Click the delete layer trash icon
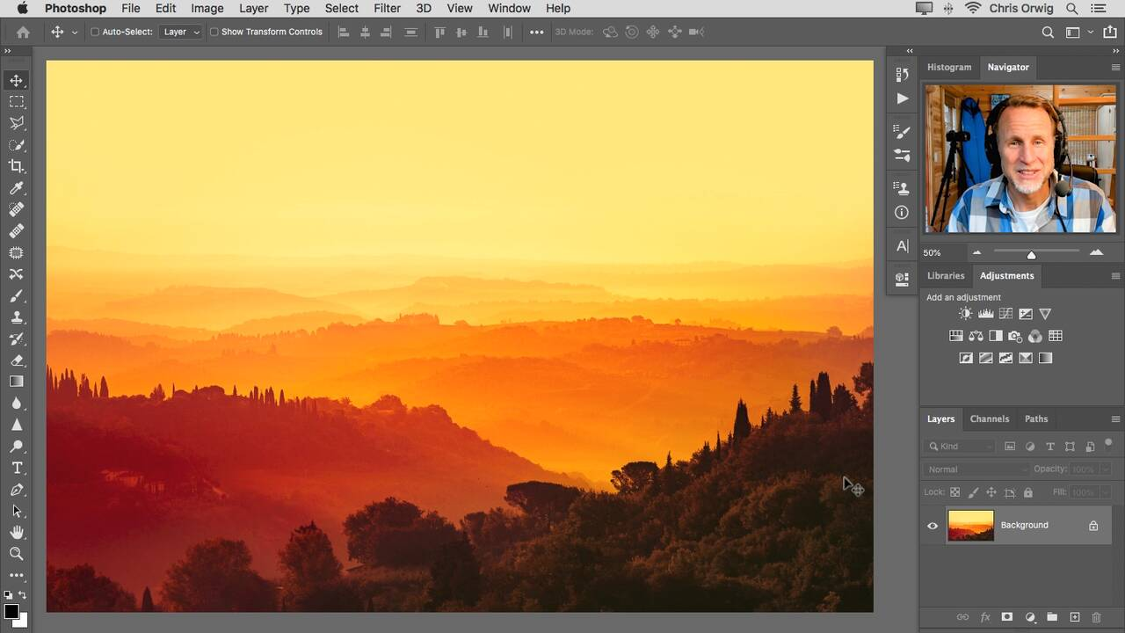This screenshot has height=633, width=1125. [1096, 617]
